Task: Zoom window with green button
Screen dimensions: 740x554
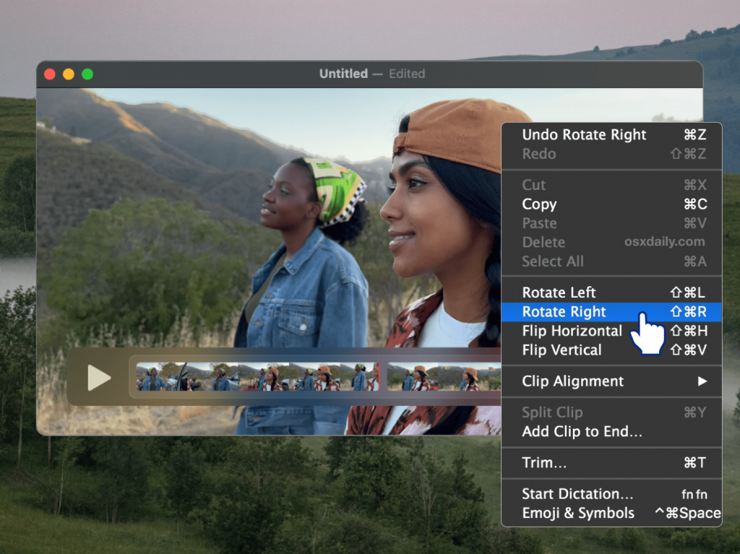Action: pyautogui.click(x=87, y=74)
